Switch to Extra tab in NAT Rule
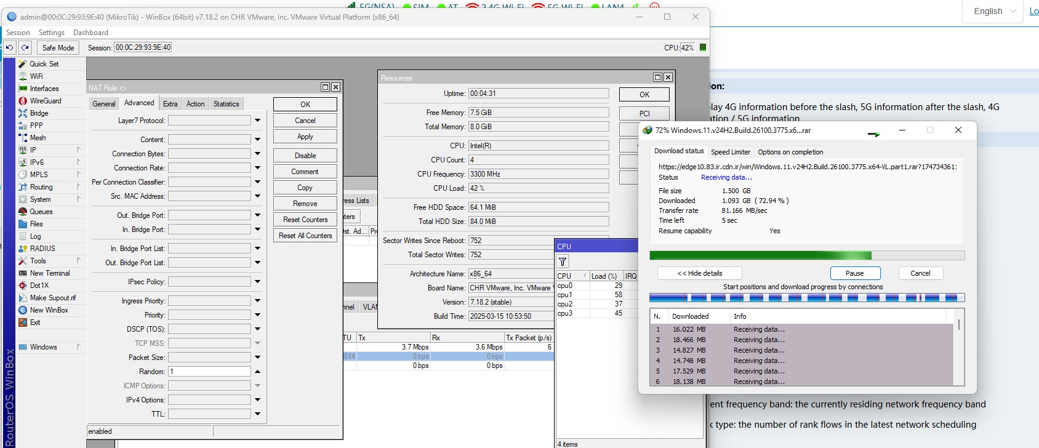Image resolution: width=1039 pixels, height=448 pixels. tap(170, 104)
